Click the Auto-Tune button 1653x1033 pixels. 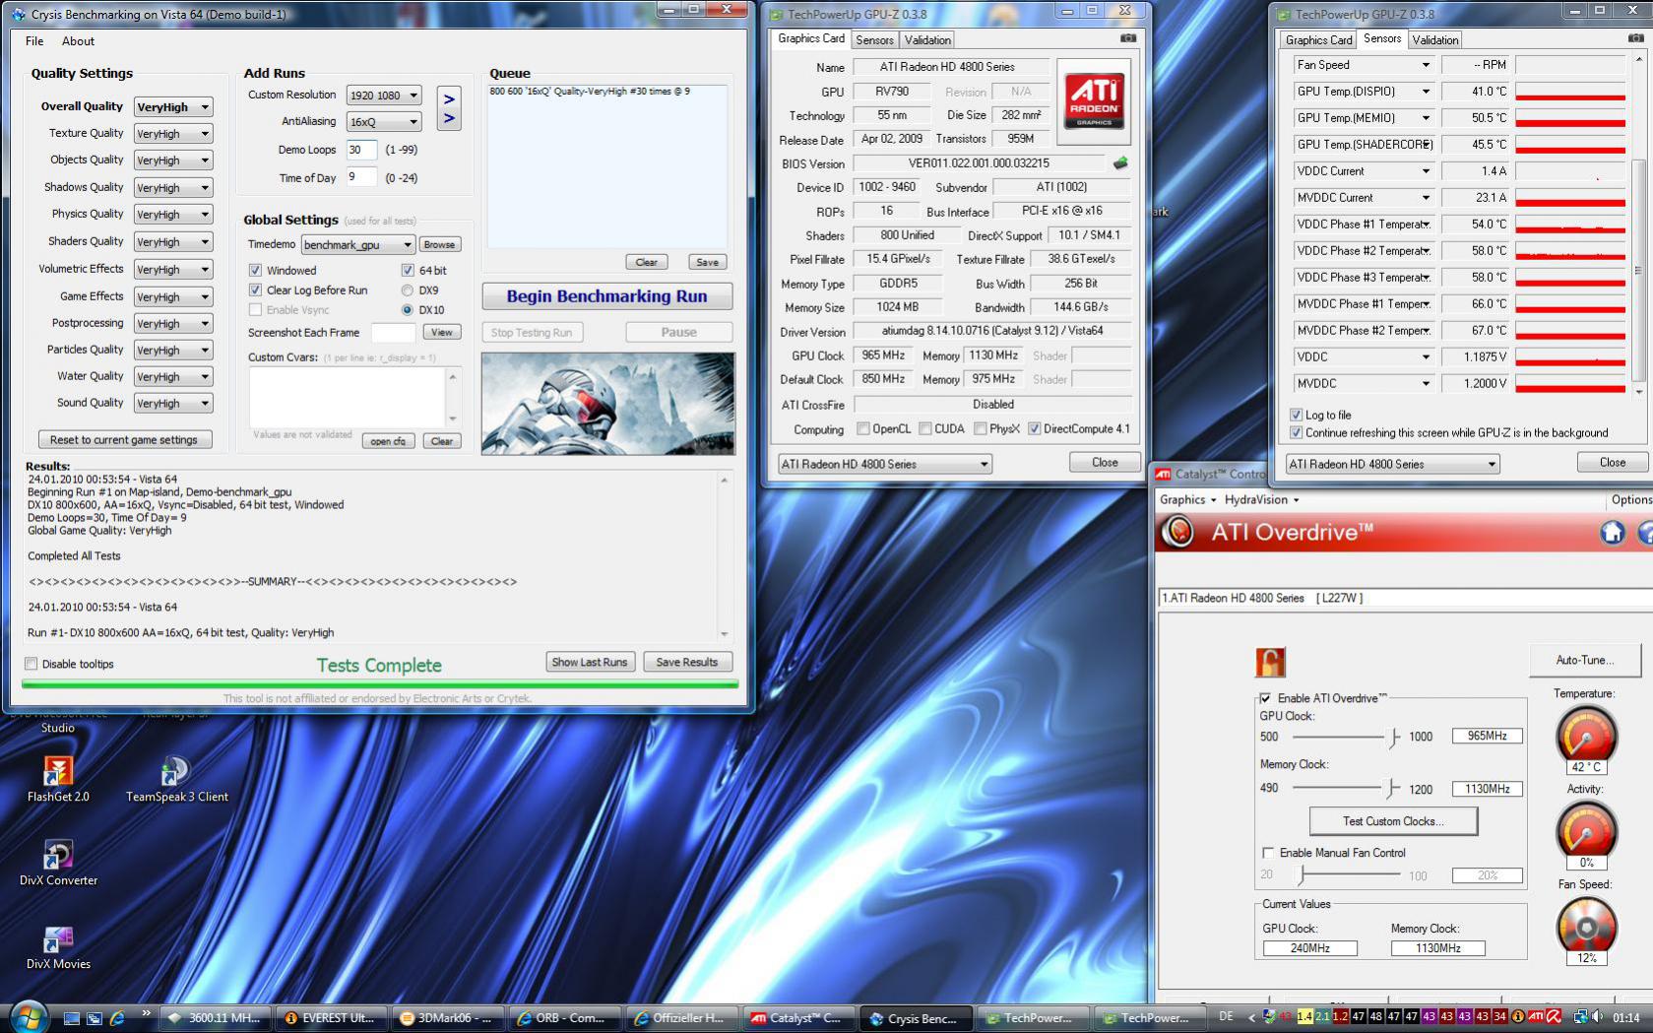coord(1585,660)
